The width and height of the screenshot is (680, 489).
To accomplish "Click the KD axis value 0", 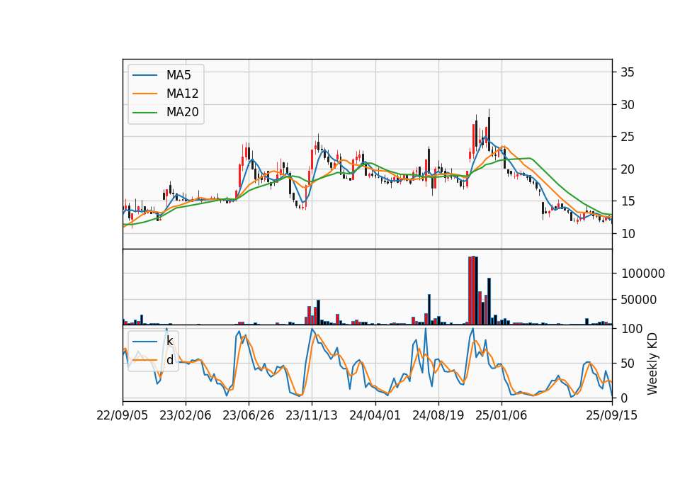I will point(624,398).
